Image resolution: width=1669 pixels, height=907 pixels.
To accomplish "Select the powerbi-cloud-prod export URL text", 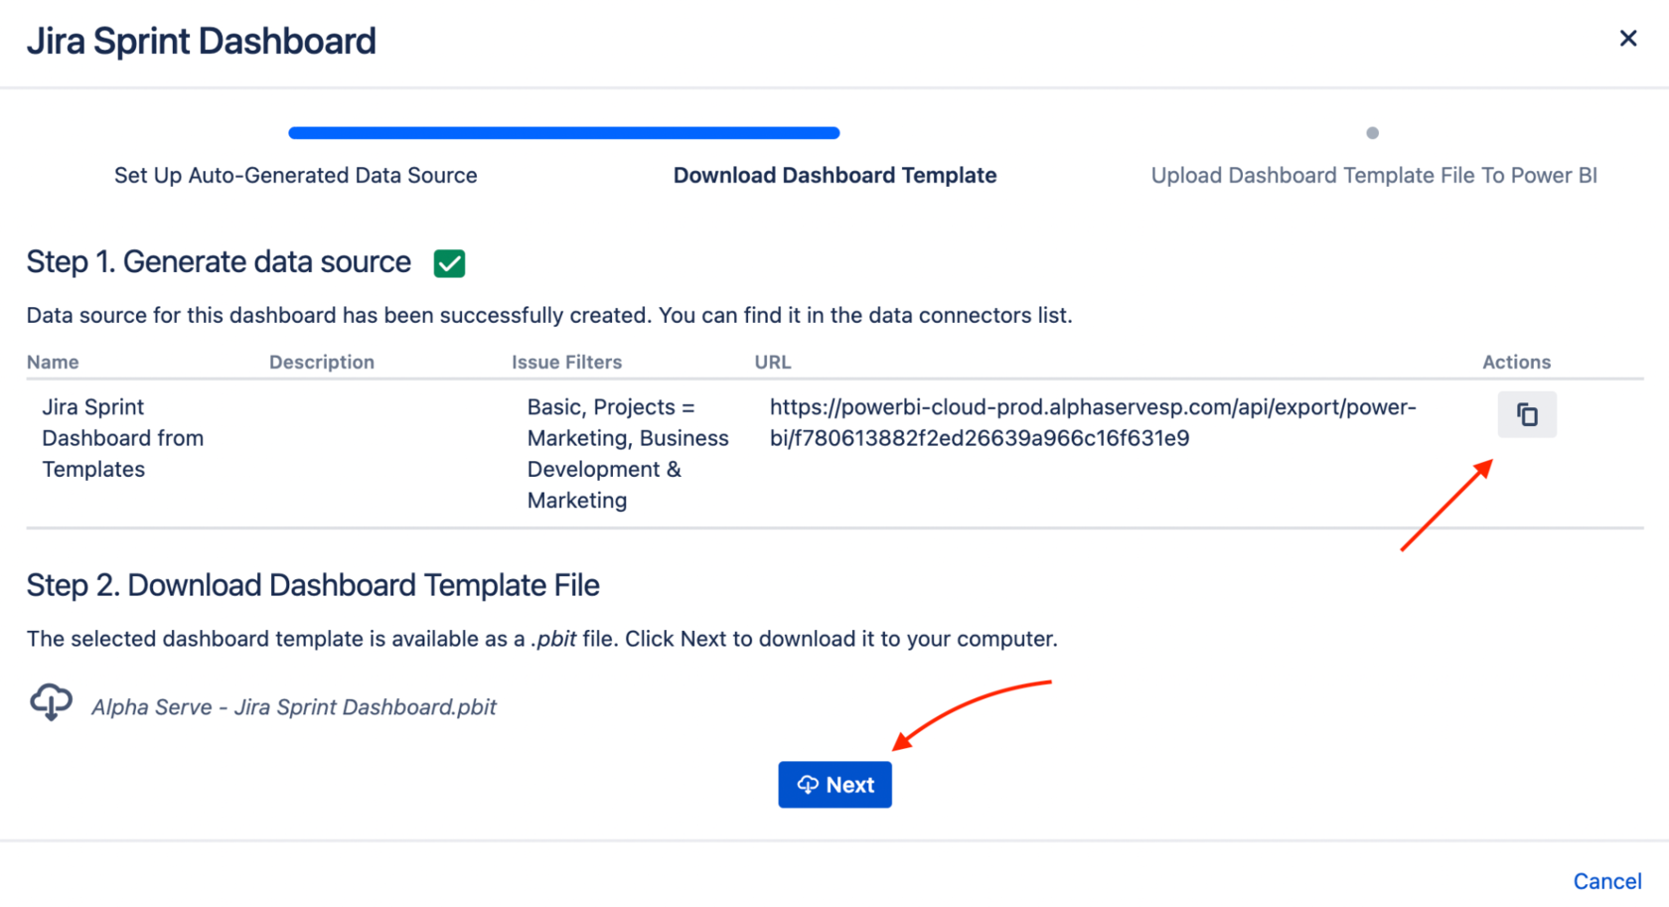I will 1093,422.
